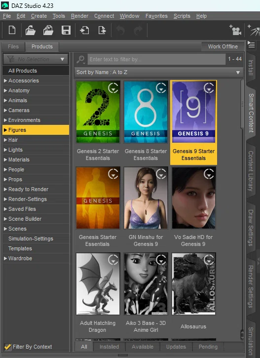Click the Create New Spotlight icon

click(x=254, y=30)
